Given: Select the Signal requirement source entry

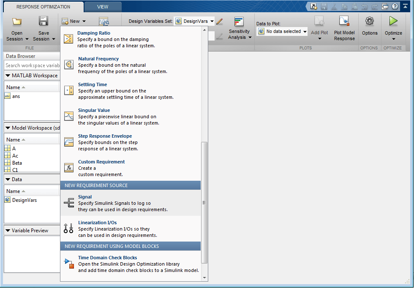Looking at the screenshot, I should point(131,203).
